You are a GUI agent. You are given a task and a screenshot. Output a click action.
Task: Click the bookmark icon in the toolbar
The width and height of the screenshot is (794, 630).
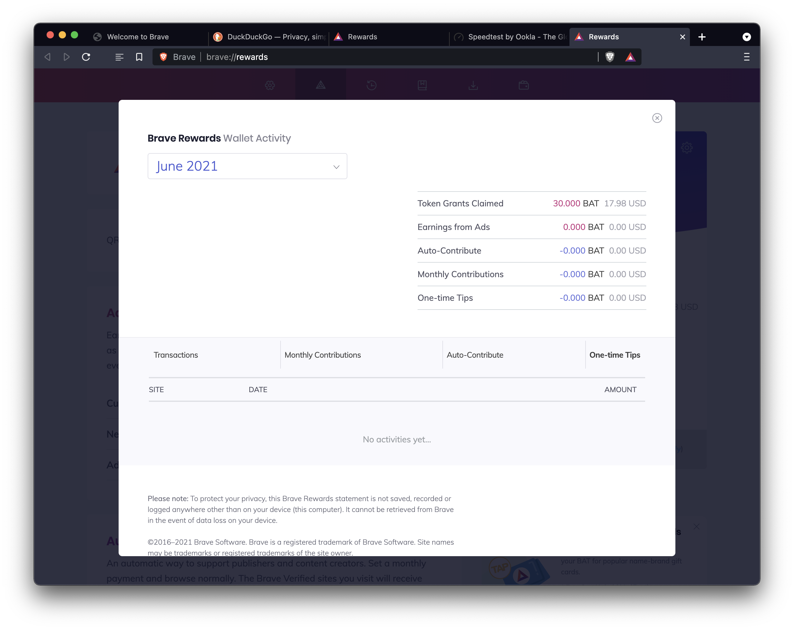(x=139, y=57)
